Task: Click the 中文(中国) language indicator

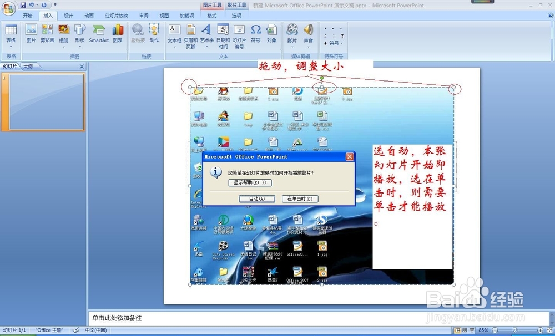Action: pyautogui.click(x=95, y=330)
